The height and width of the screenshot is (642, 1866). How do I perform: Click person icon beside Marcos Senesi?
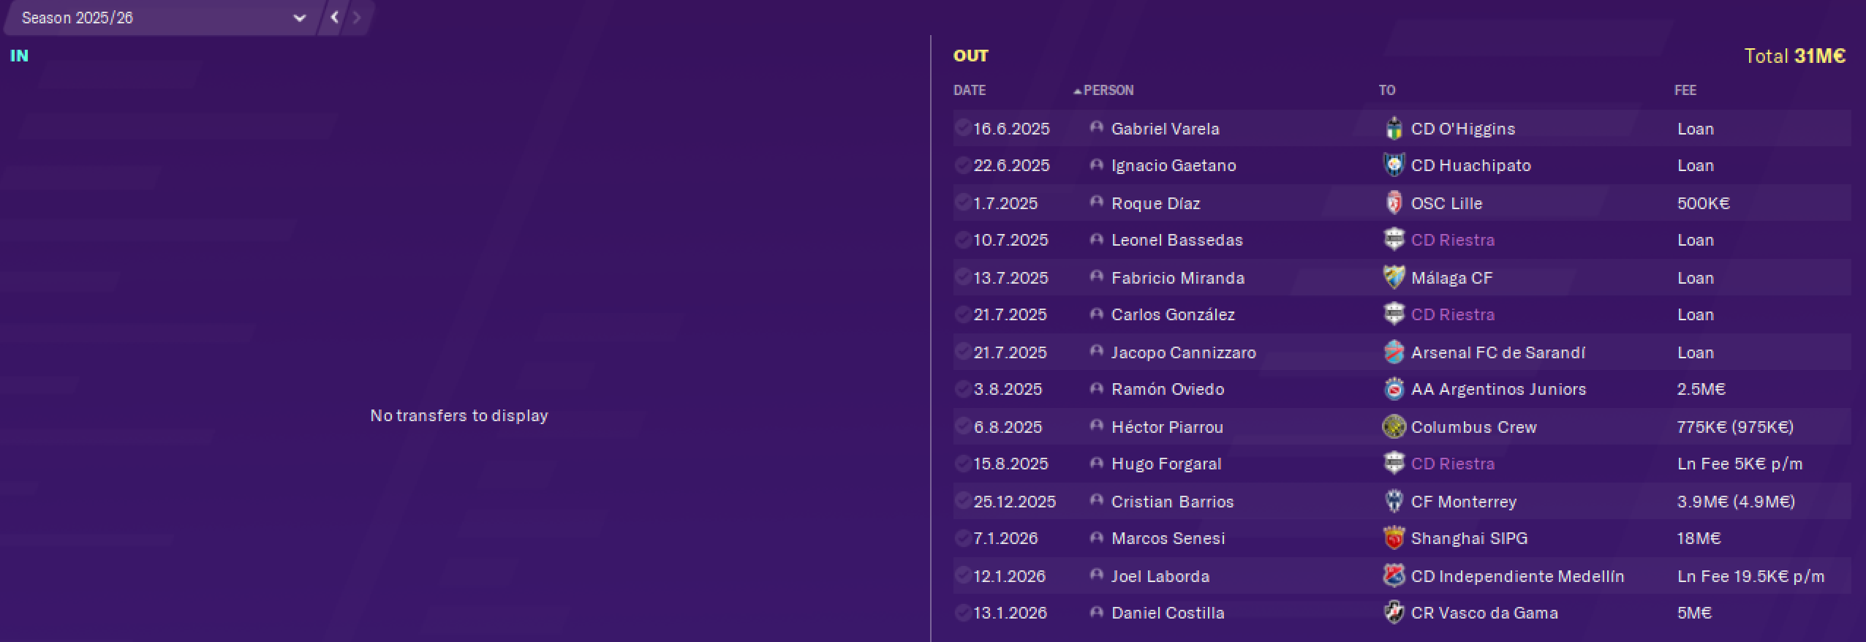1095,537
